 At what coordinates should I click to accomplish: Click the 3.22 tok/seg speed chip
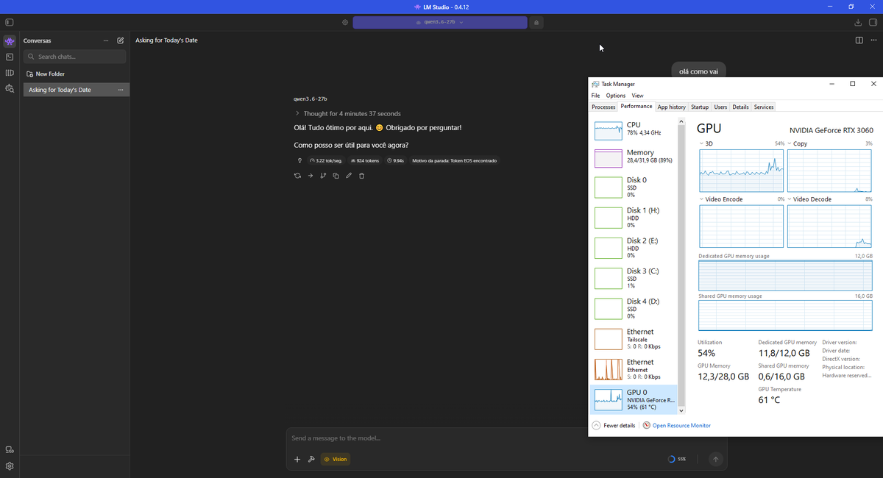(326, 160)
